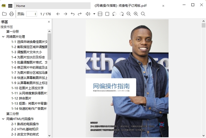Open bookmark 1-2 截取指定区域
Viewport: 206px width, 138px height.
29,47
